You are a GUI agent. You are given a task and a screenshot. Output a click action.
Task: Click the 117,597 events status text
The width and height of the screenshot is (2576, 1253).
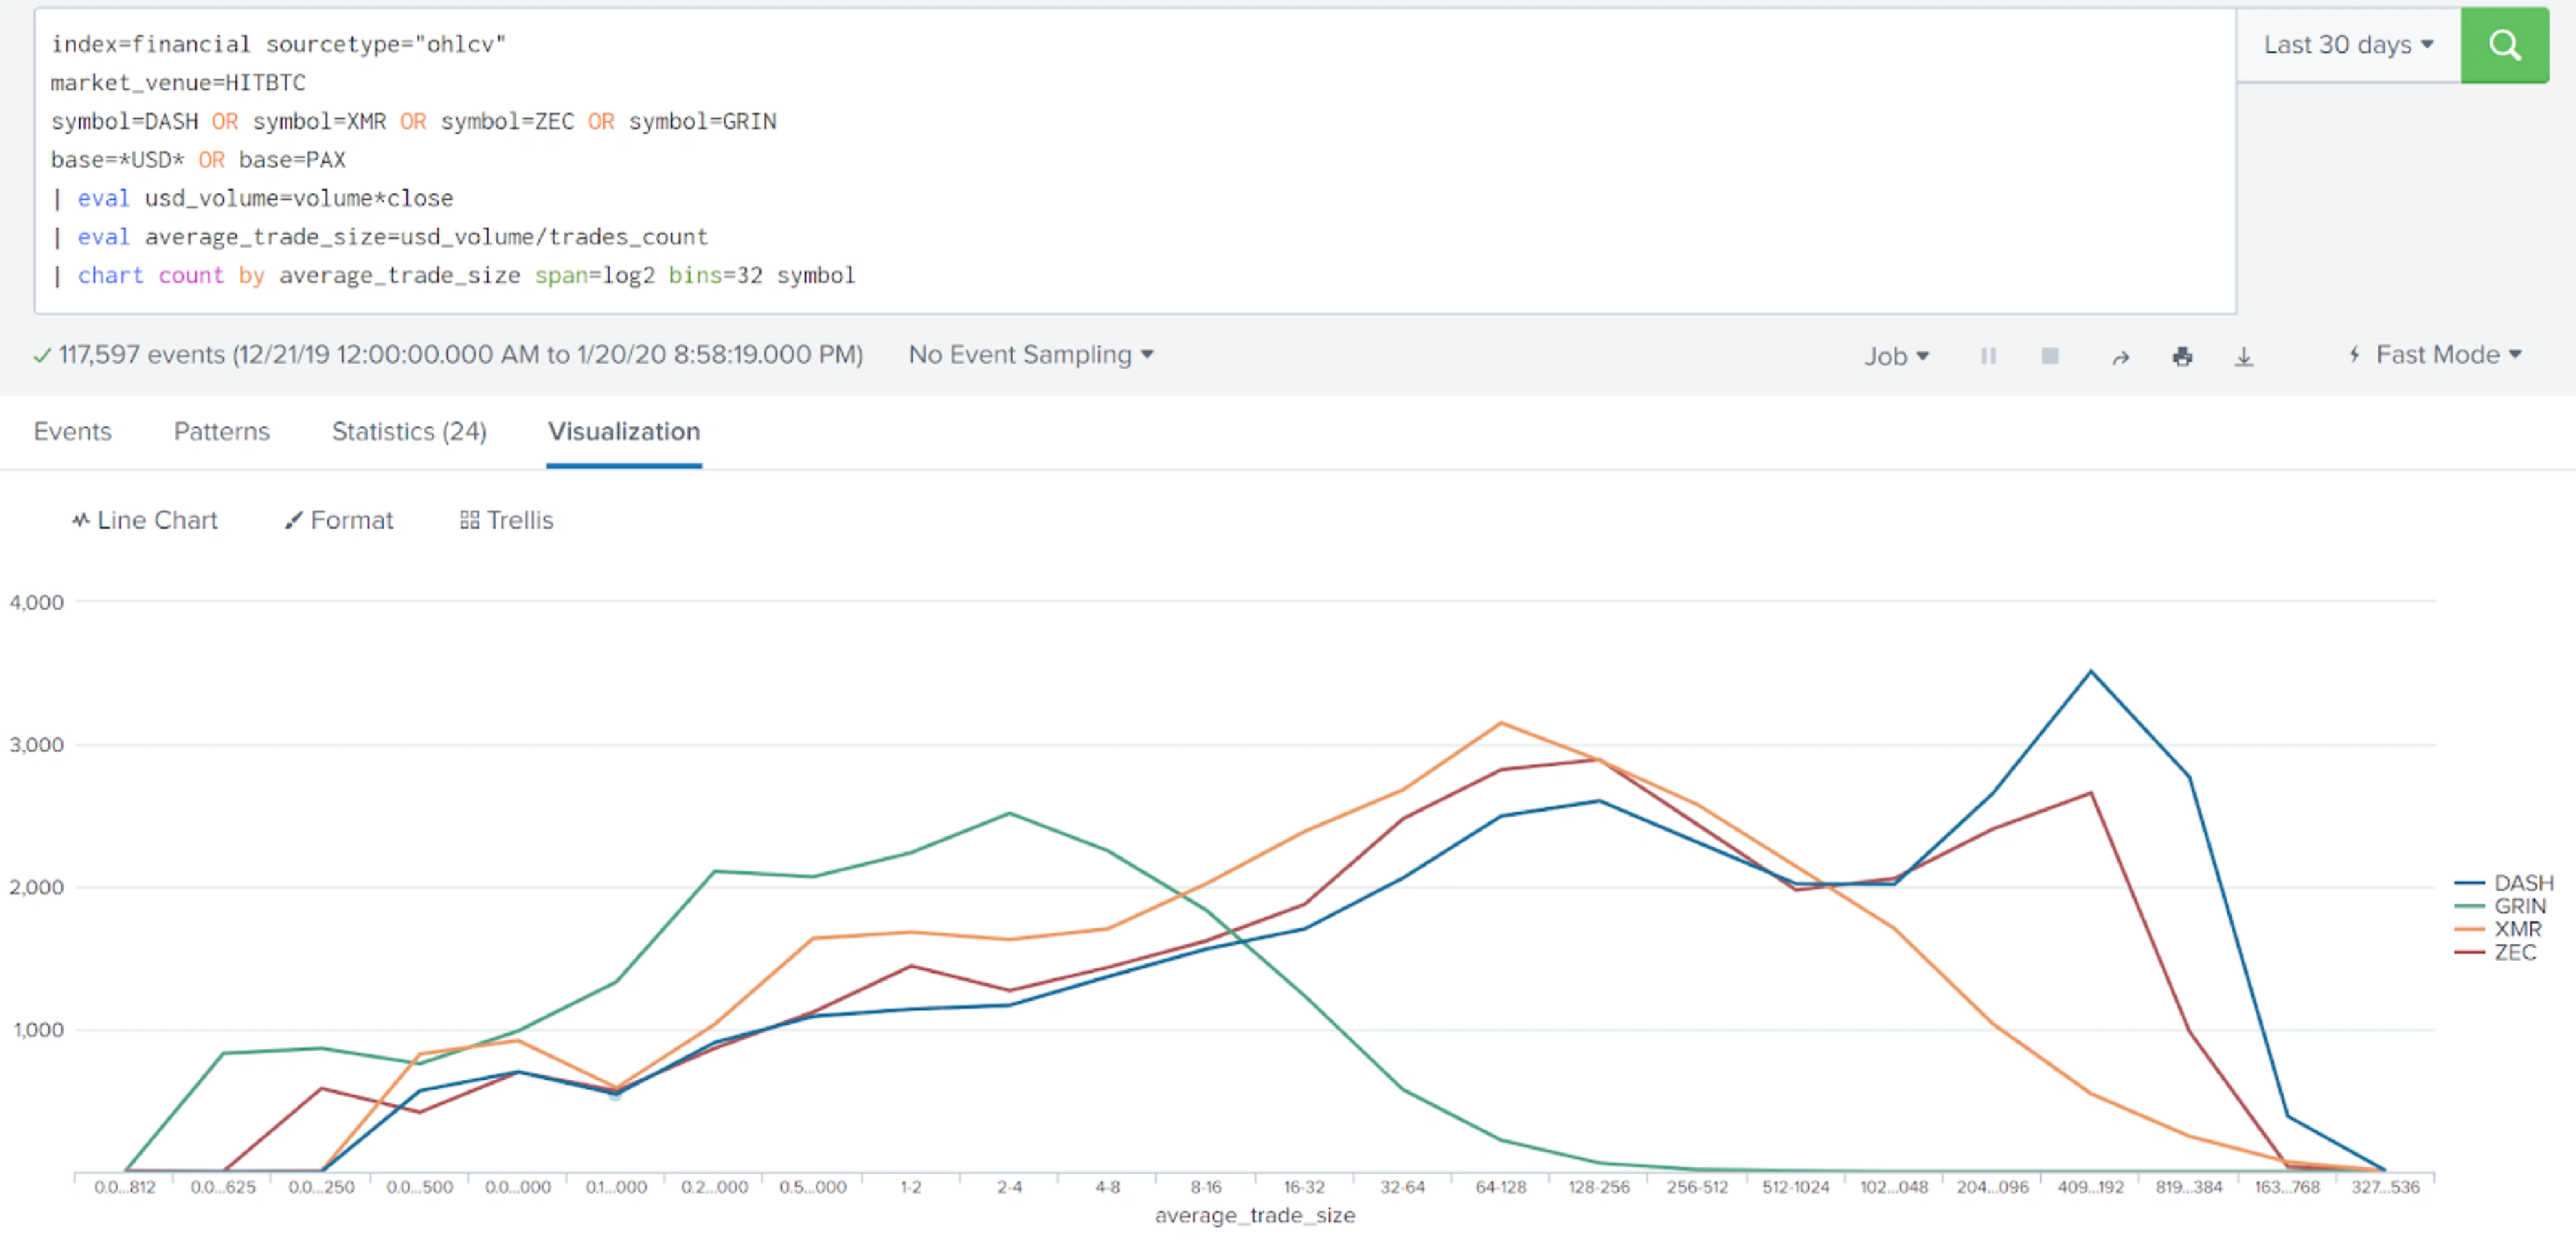(x=460, y=355)
